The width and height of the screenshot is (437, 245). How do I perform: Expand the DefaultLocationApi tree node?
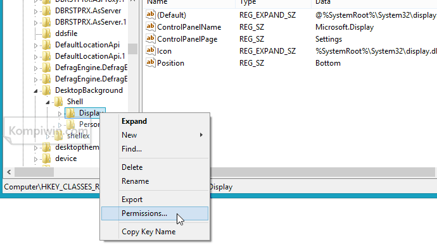coord(35,45)
